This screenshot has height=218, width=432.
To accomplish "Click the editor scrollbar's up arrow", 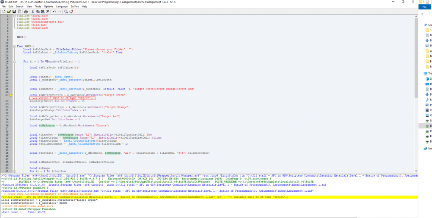I will point(416,16).
